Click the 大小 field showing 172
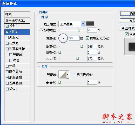The height and width of the screenshot is (125, 135). click(x=92, y=58)
